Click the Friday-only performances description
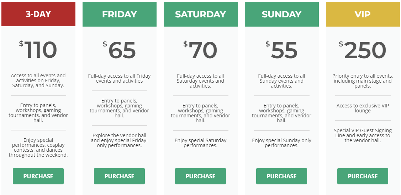The image size is (401, 195). 119,140
